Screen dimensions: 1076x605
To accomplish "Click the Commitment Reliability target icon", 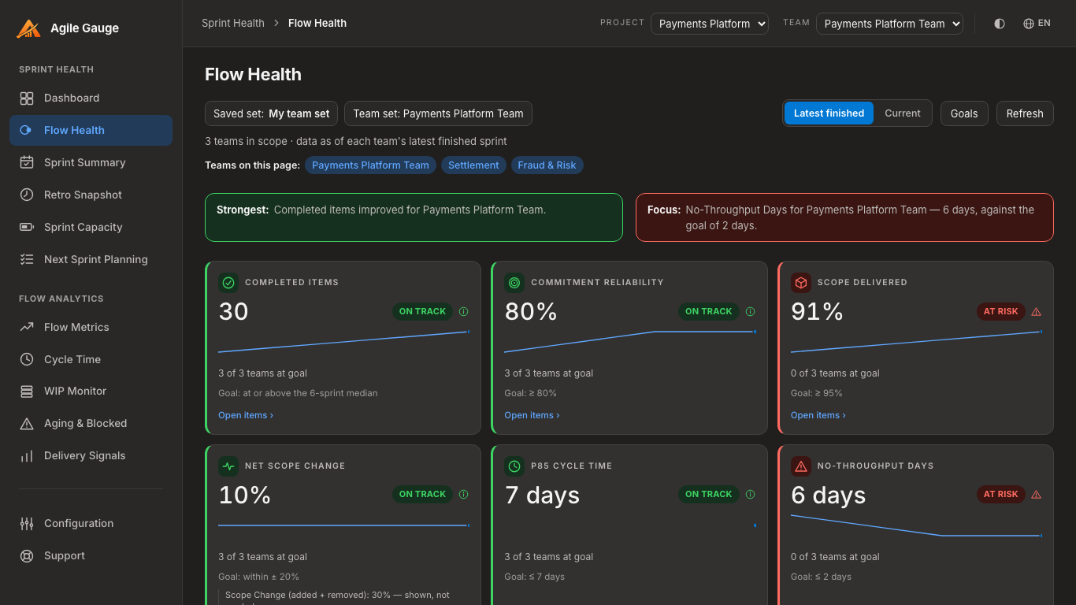I will tap(514, 282).
